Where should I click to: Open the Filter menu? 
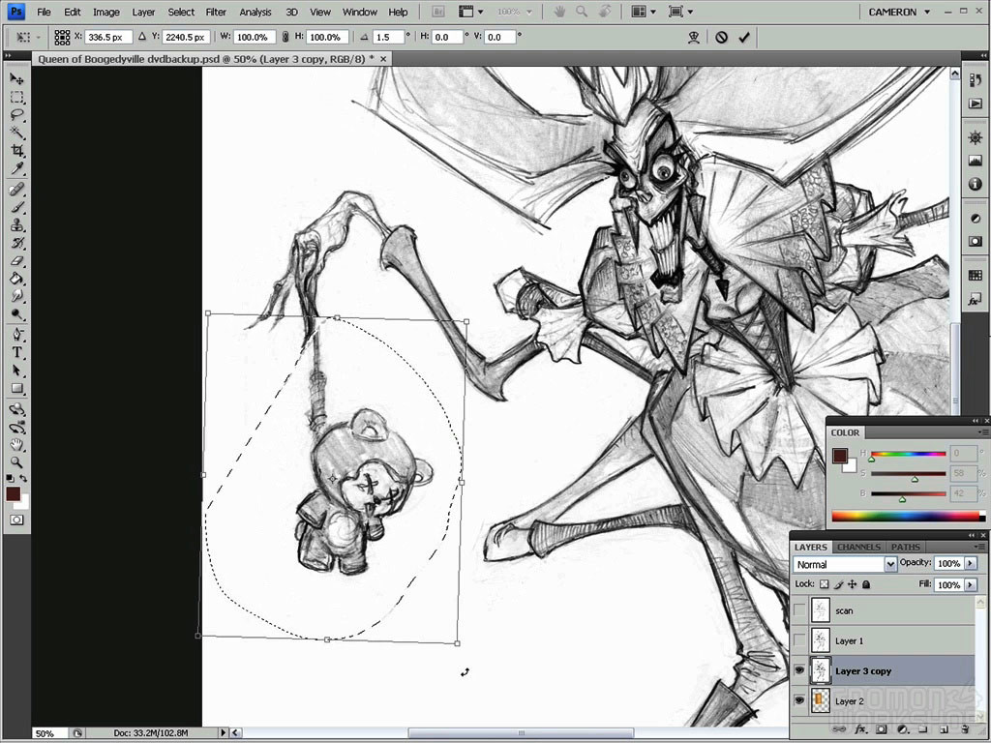(215, 12)
